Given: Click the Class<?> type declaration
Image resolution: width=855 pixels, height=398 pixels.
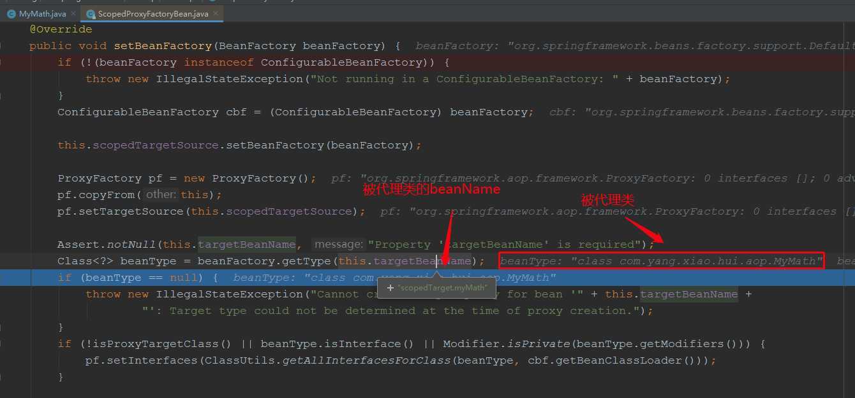Looking at the screenshot, I should point(85,261).
